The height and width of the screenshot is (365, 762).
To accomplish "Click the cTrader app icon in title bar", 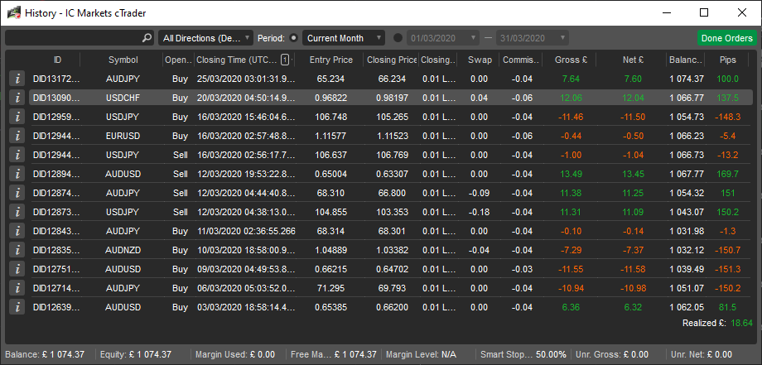I will point(13,13).
